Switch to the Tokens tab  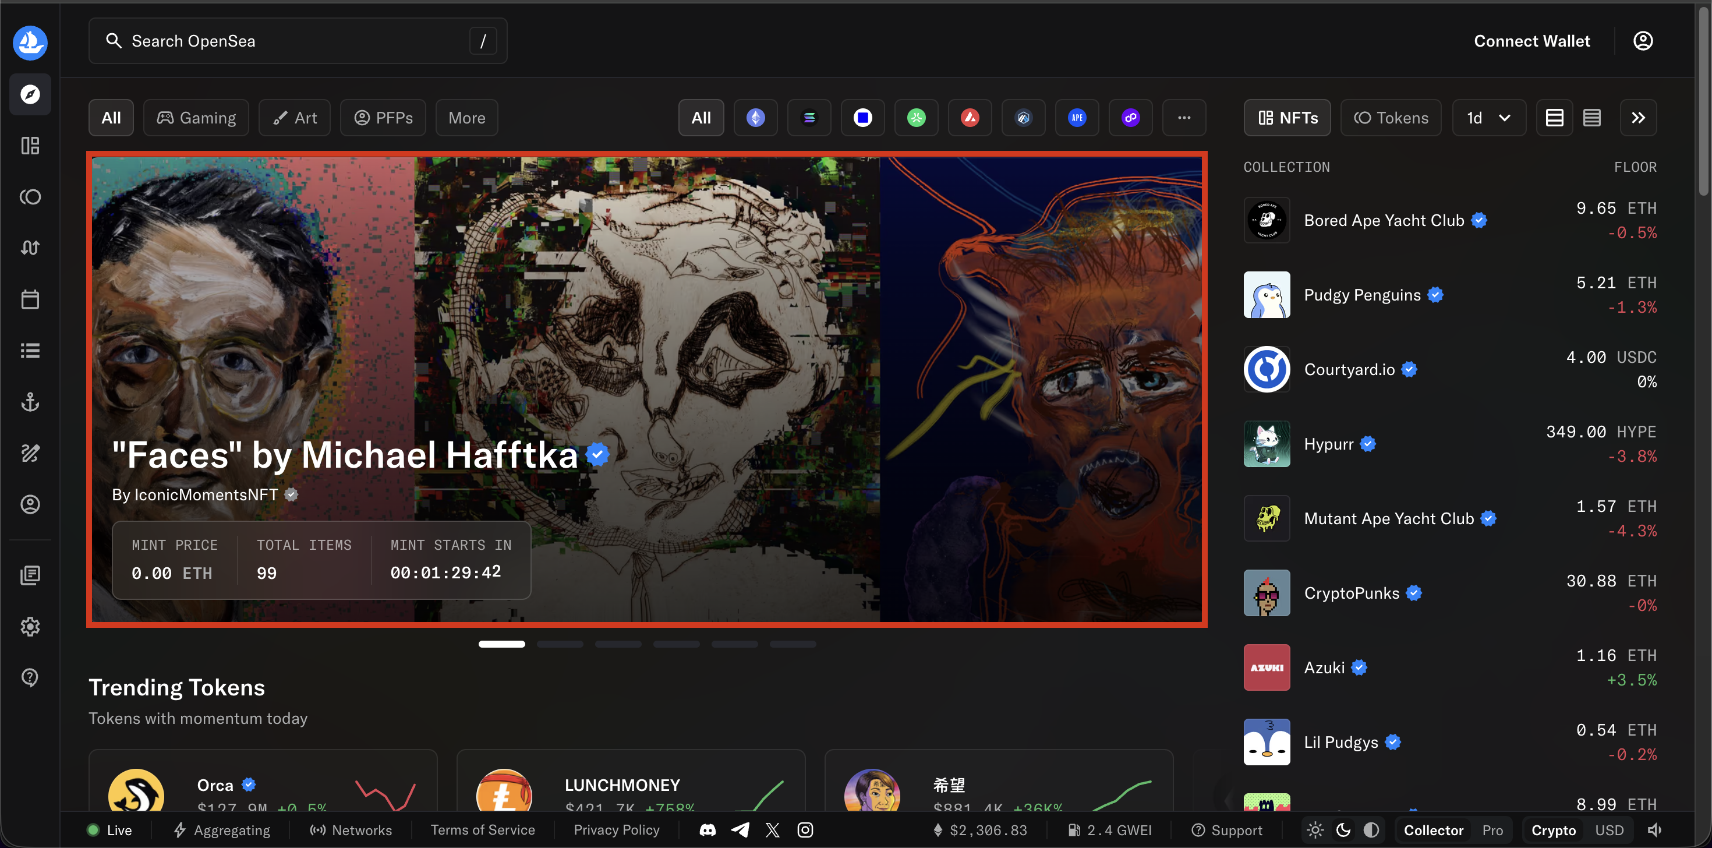point(1391,118)
